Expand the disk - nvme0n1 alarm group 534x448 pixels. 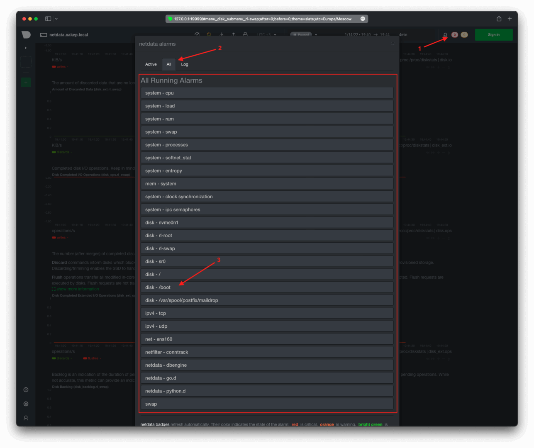coord(267,222)
